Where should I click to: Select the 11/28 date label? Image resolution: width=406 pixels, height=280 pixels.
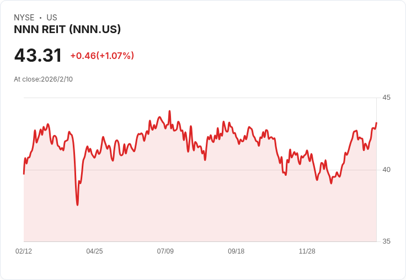click(x=307, y=251)
